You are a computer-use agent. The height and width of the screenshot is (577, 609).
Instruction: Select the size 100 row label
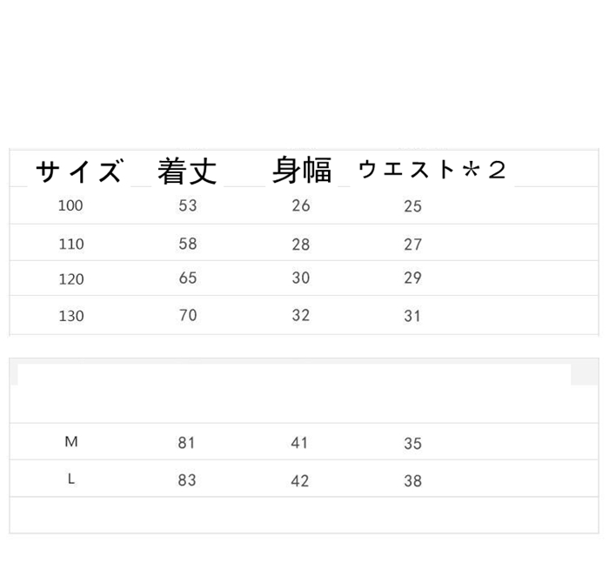[x=70, y=206]
